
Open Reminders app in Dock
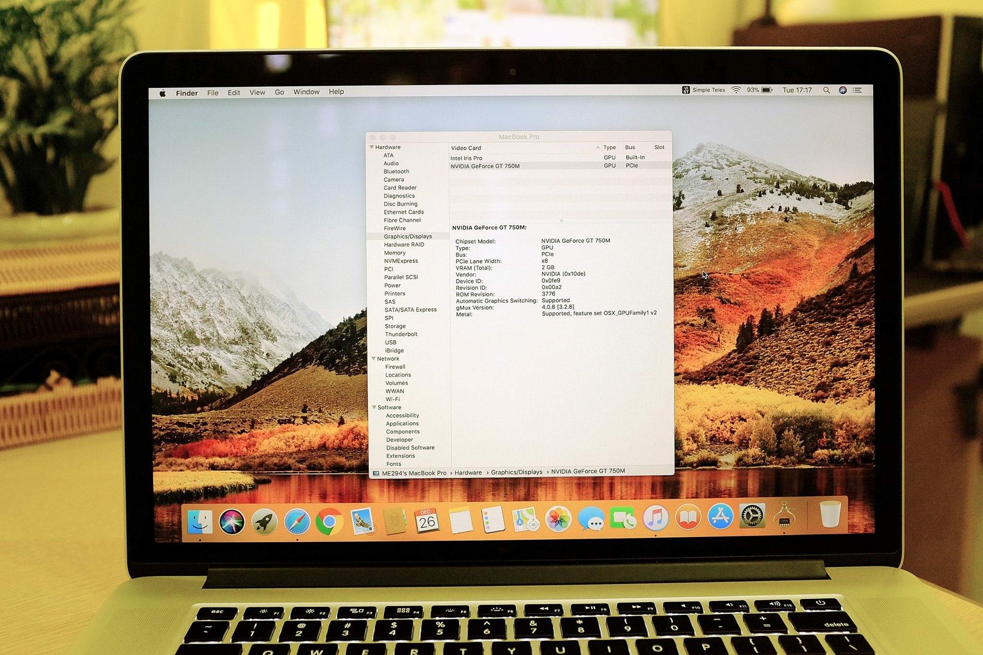coord(493,520)
